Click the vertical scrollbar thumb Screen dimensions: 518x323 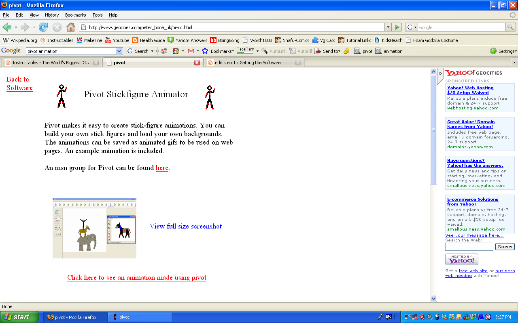(434, 130)
